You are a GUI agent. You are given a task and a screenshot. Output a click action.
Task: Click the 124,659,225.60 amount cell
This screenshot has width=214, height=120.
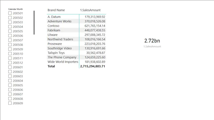click(x=95, y=57)
